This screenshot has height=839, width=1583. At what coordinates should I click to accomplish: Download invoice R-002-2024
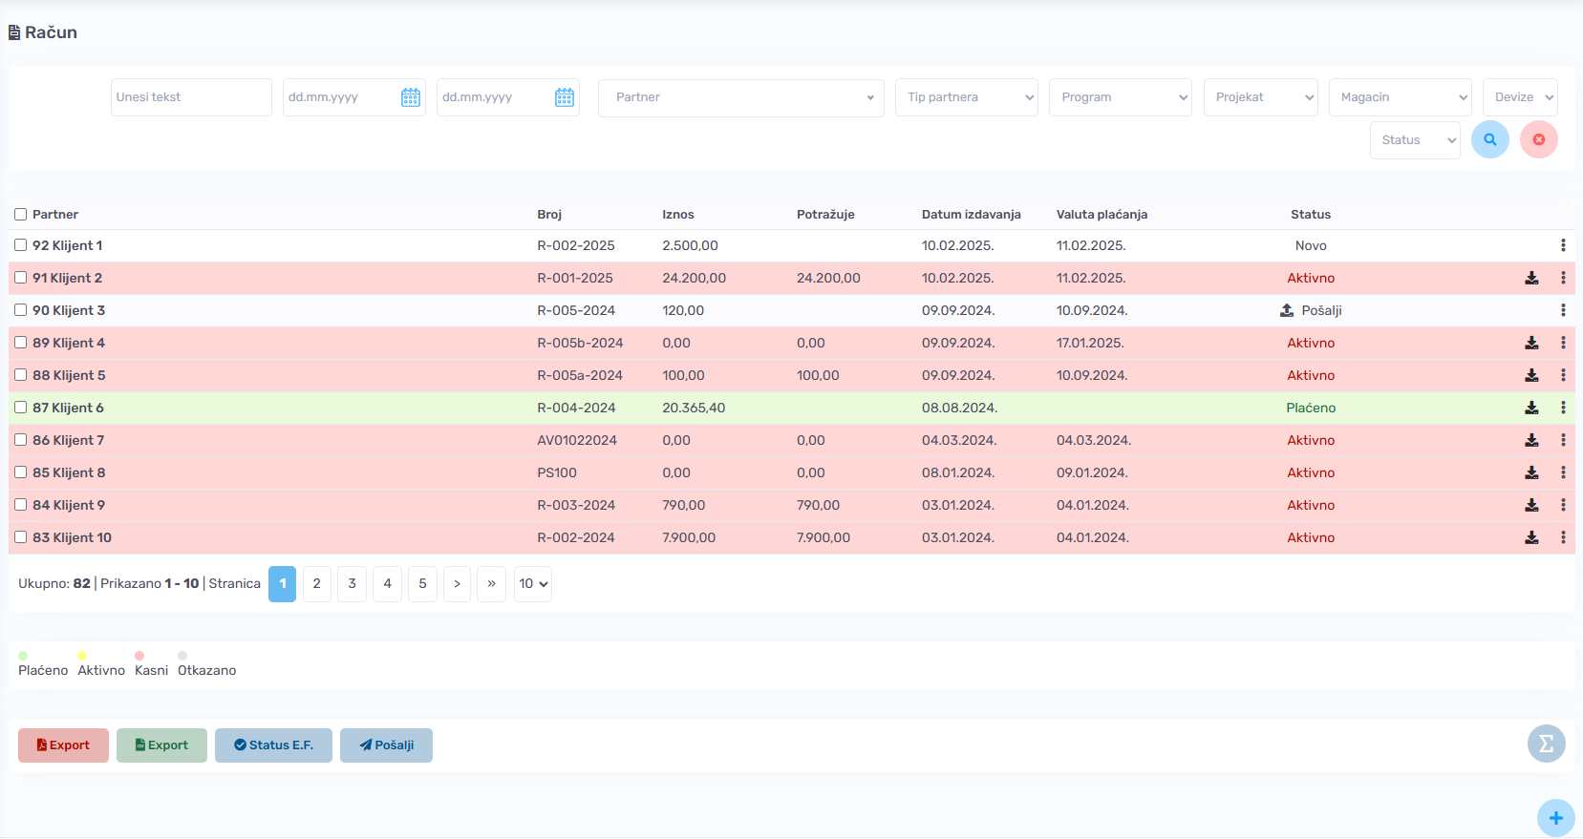[x=1531, y=537]
